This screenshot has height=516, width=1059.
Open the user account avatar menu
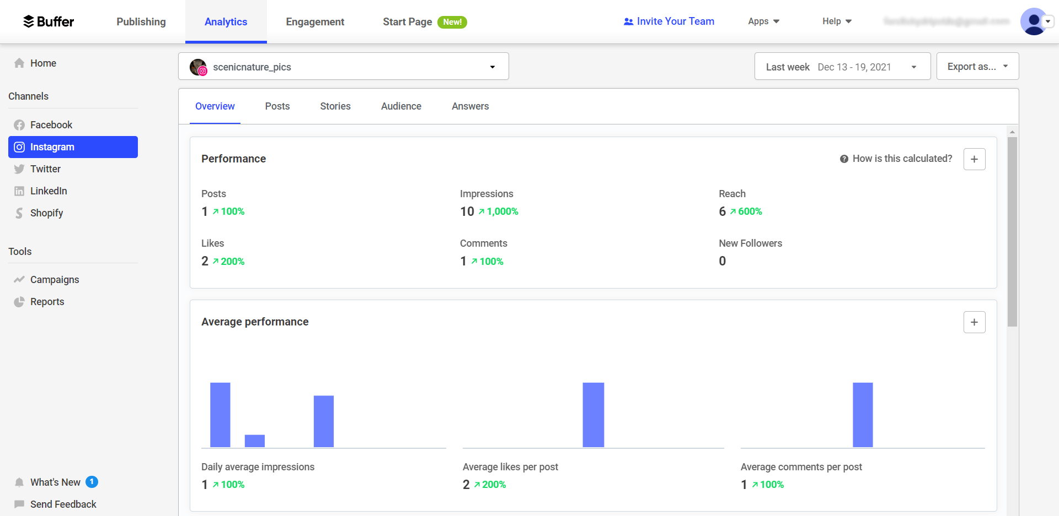coord(1034,21)
